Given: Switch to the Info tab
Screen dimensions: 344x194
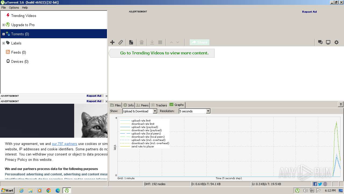Looking at the screenshot, I should (x=128, y=105).
